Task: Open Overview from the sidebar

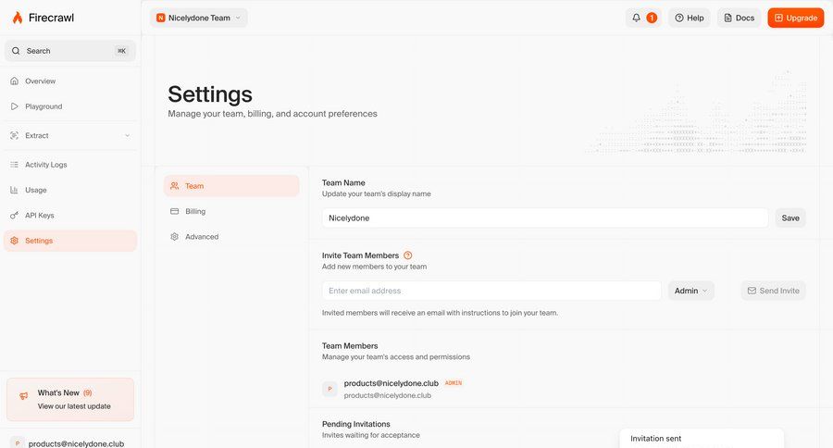Action: coord(40,81)
